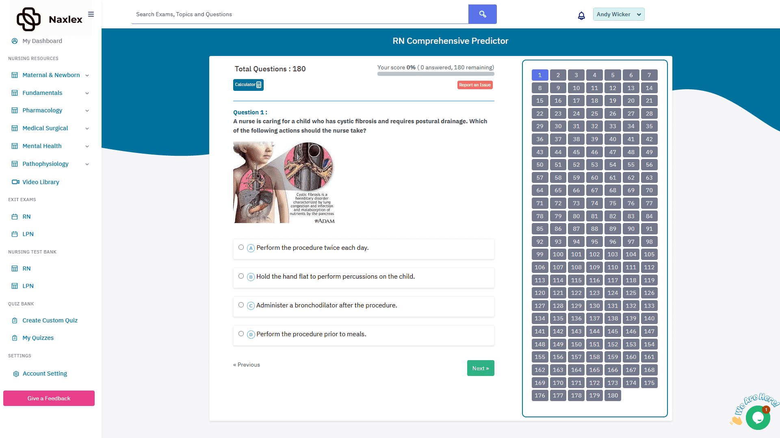Click the calculator icon
Viewport: 780px width, 438px height.
(x=258, y=84)
